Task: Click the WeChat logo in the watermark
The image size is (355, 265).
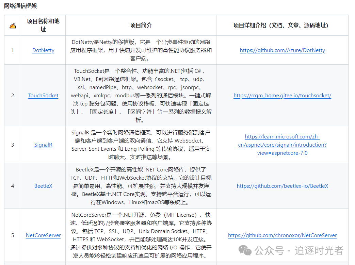Action: [x=245, y=251]
